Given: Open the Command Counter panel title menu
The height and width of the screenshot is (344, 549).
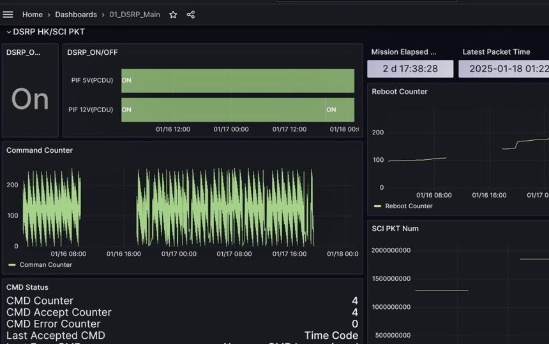Looking at the screenshot, I should click(40, 150).
